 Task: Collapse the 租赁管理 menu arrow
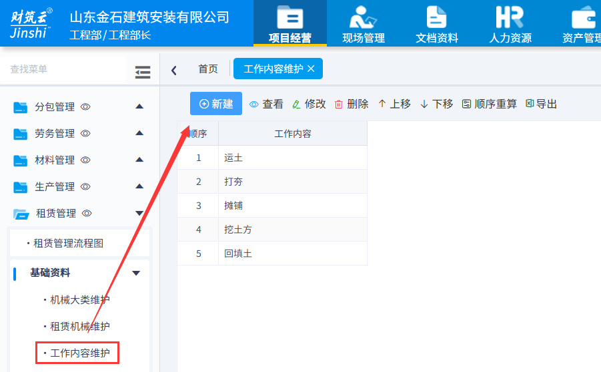coord(139,214)
